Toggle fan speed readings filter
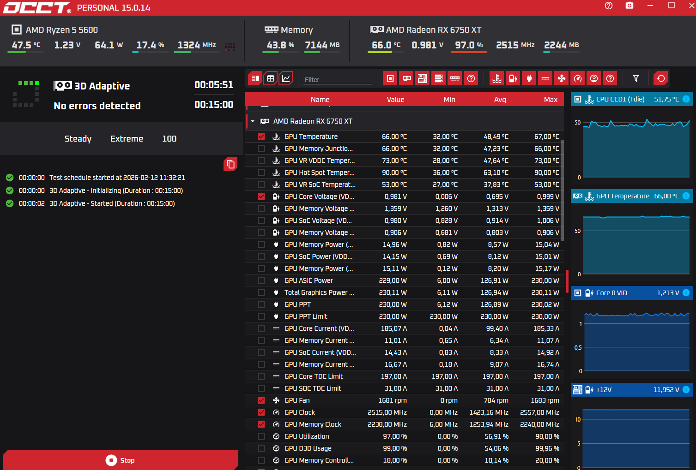Viewport: 696px width, 470px height. [562, 78]
